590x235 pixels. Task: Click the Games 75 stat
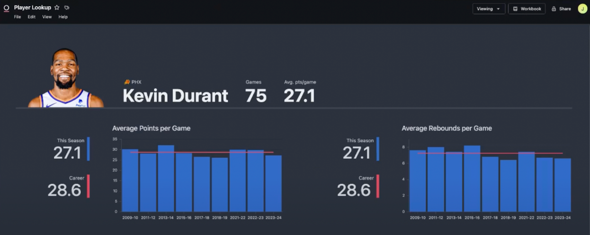coord(256,95)
